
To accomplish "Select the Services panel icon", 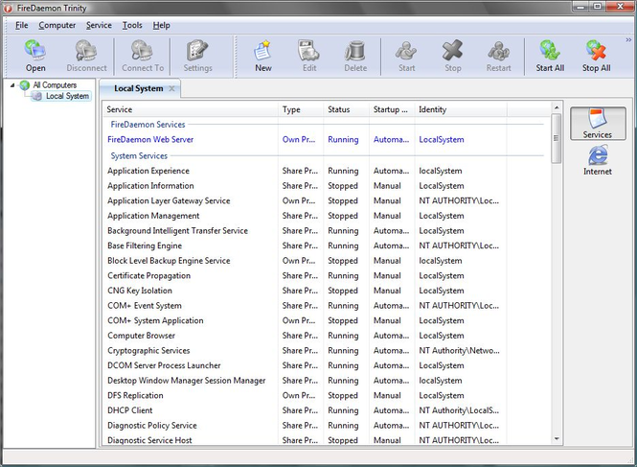I will [598, 124].
